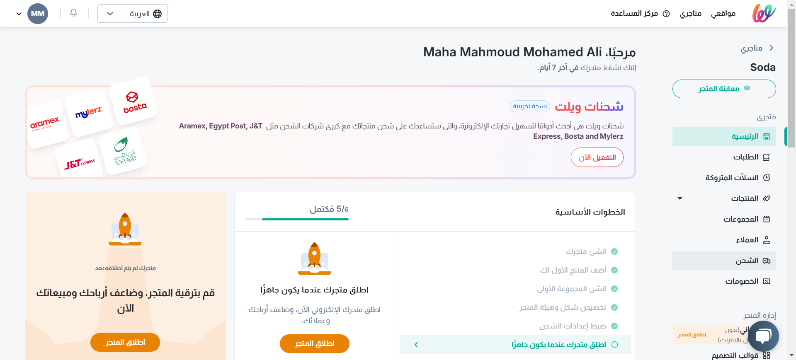Viewport: 796px width, 360px height.
Task: Click the help center question-mark icon
Action: [x=666, y=14]
